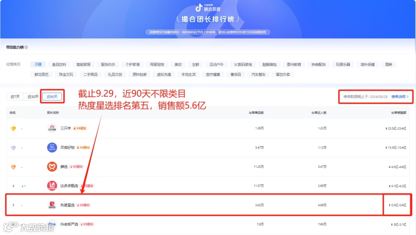The height and width of the screenshot is (235, 416).
Task: Click the 抖老板严选 team name
Action: tap(69, 224)
